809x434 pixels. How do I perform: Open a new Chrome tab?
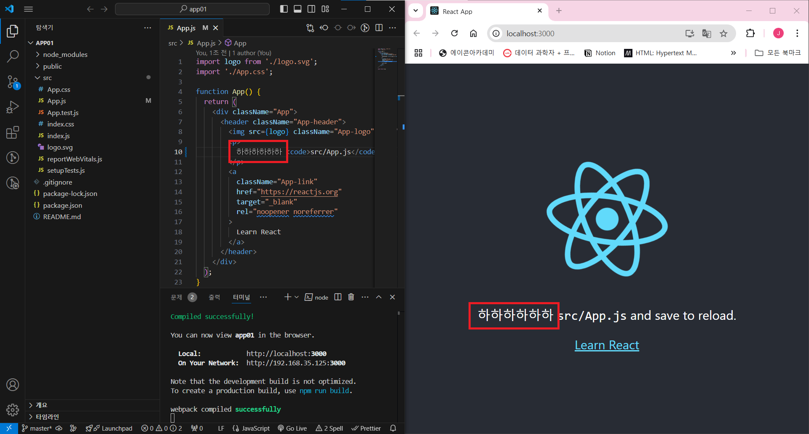[559, 11]
